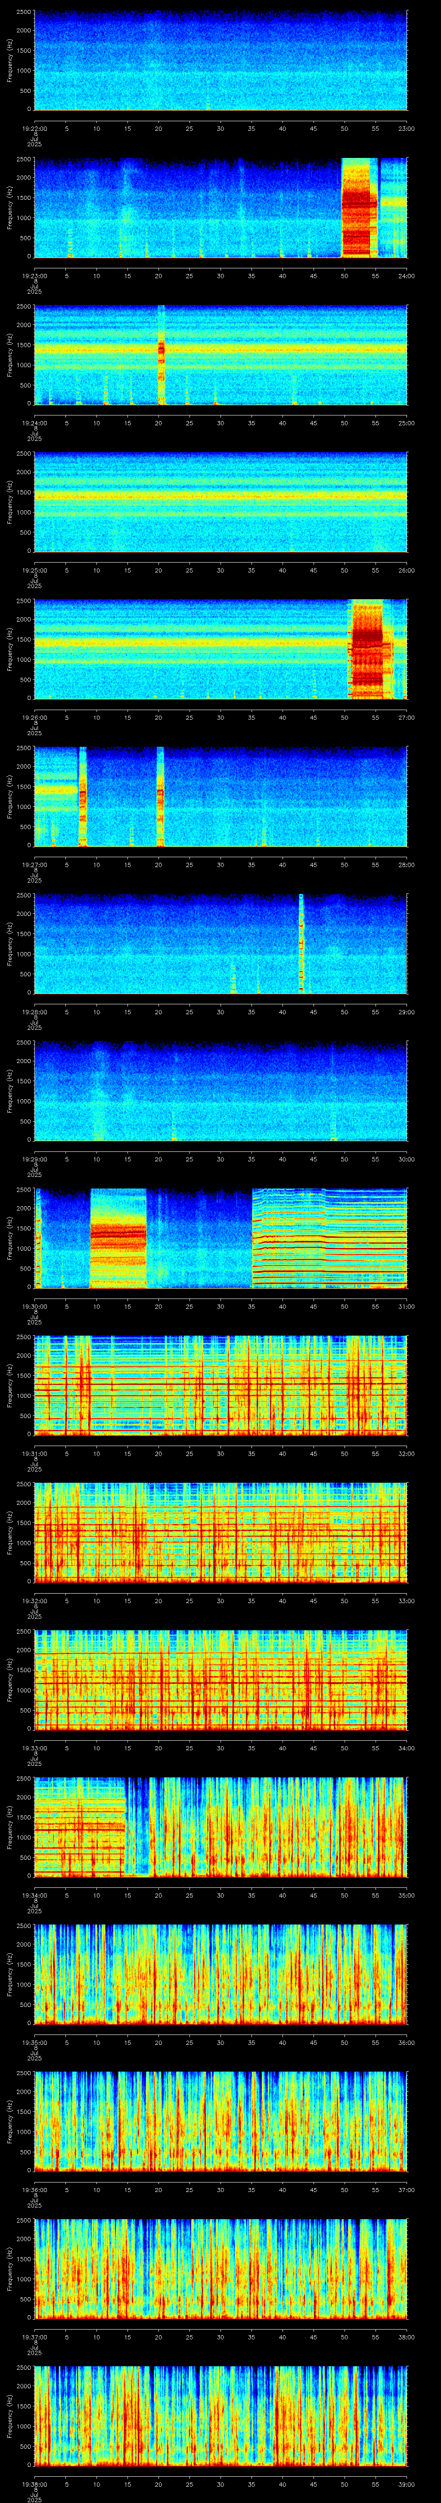Click the spectrogram panel starting at 19:32:00
Viewport: 441px width, 2503px height.
point(220,1532)
